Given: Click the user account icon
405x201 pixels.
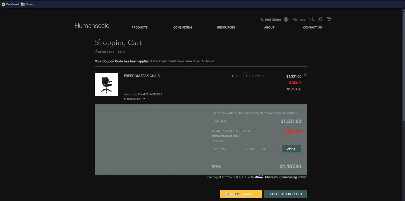Looking at the screenshot, I should (320, 19).
